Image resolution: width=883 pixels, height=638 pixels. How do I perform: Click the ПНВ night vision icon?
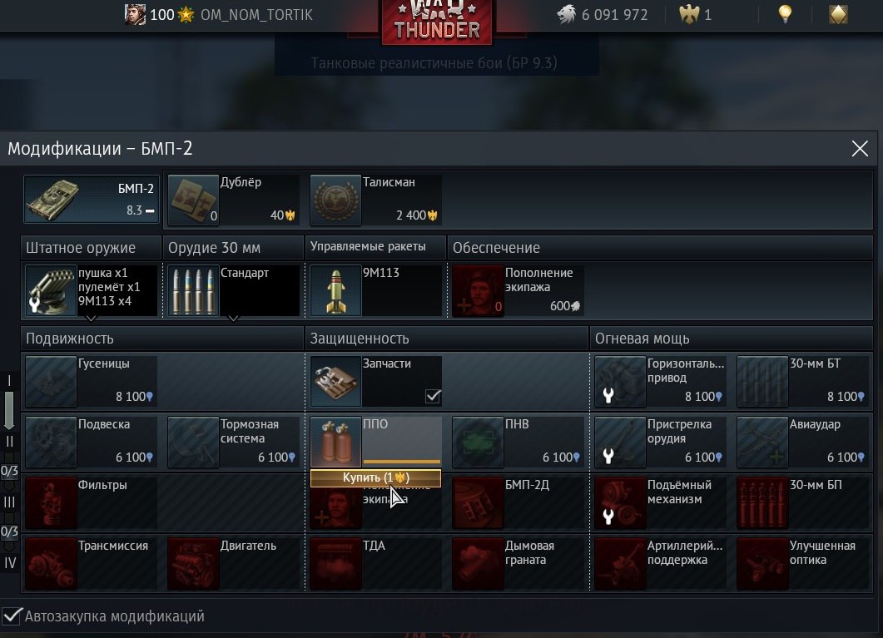(478, 442)
